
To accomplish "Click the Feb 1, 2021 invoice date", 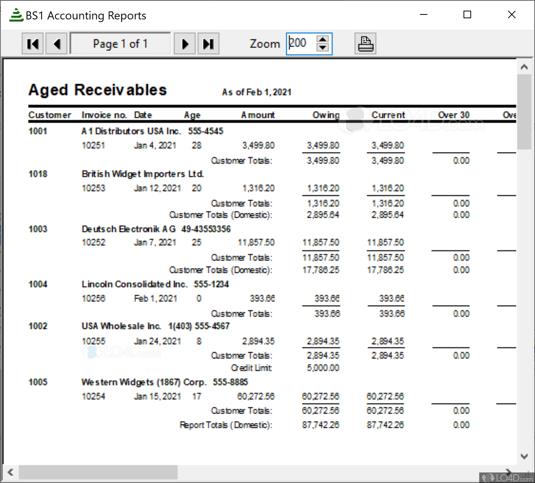I will tap(156, 299).
